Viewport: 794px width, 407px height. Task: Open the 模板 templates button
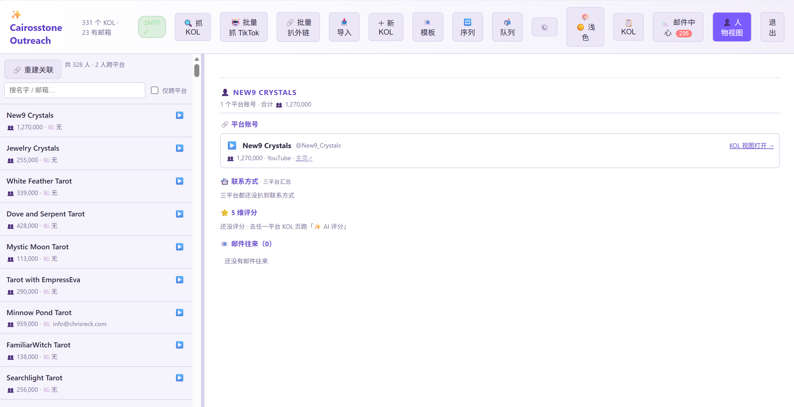pos(428,27)
